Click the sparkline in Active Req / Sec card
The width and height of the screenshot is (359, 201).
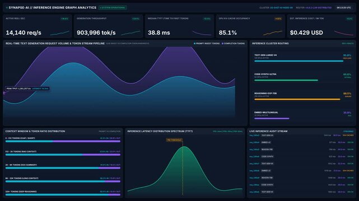(x=59, y=33)
